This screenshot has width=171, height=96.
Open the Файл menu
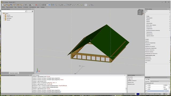(3, 7)
